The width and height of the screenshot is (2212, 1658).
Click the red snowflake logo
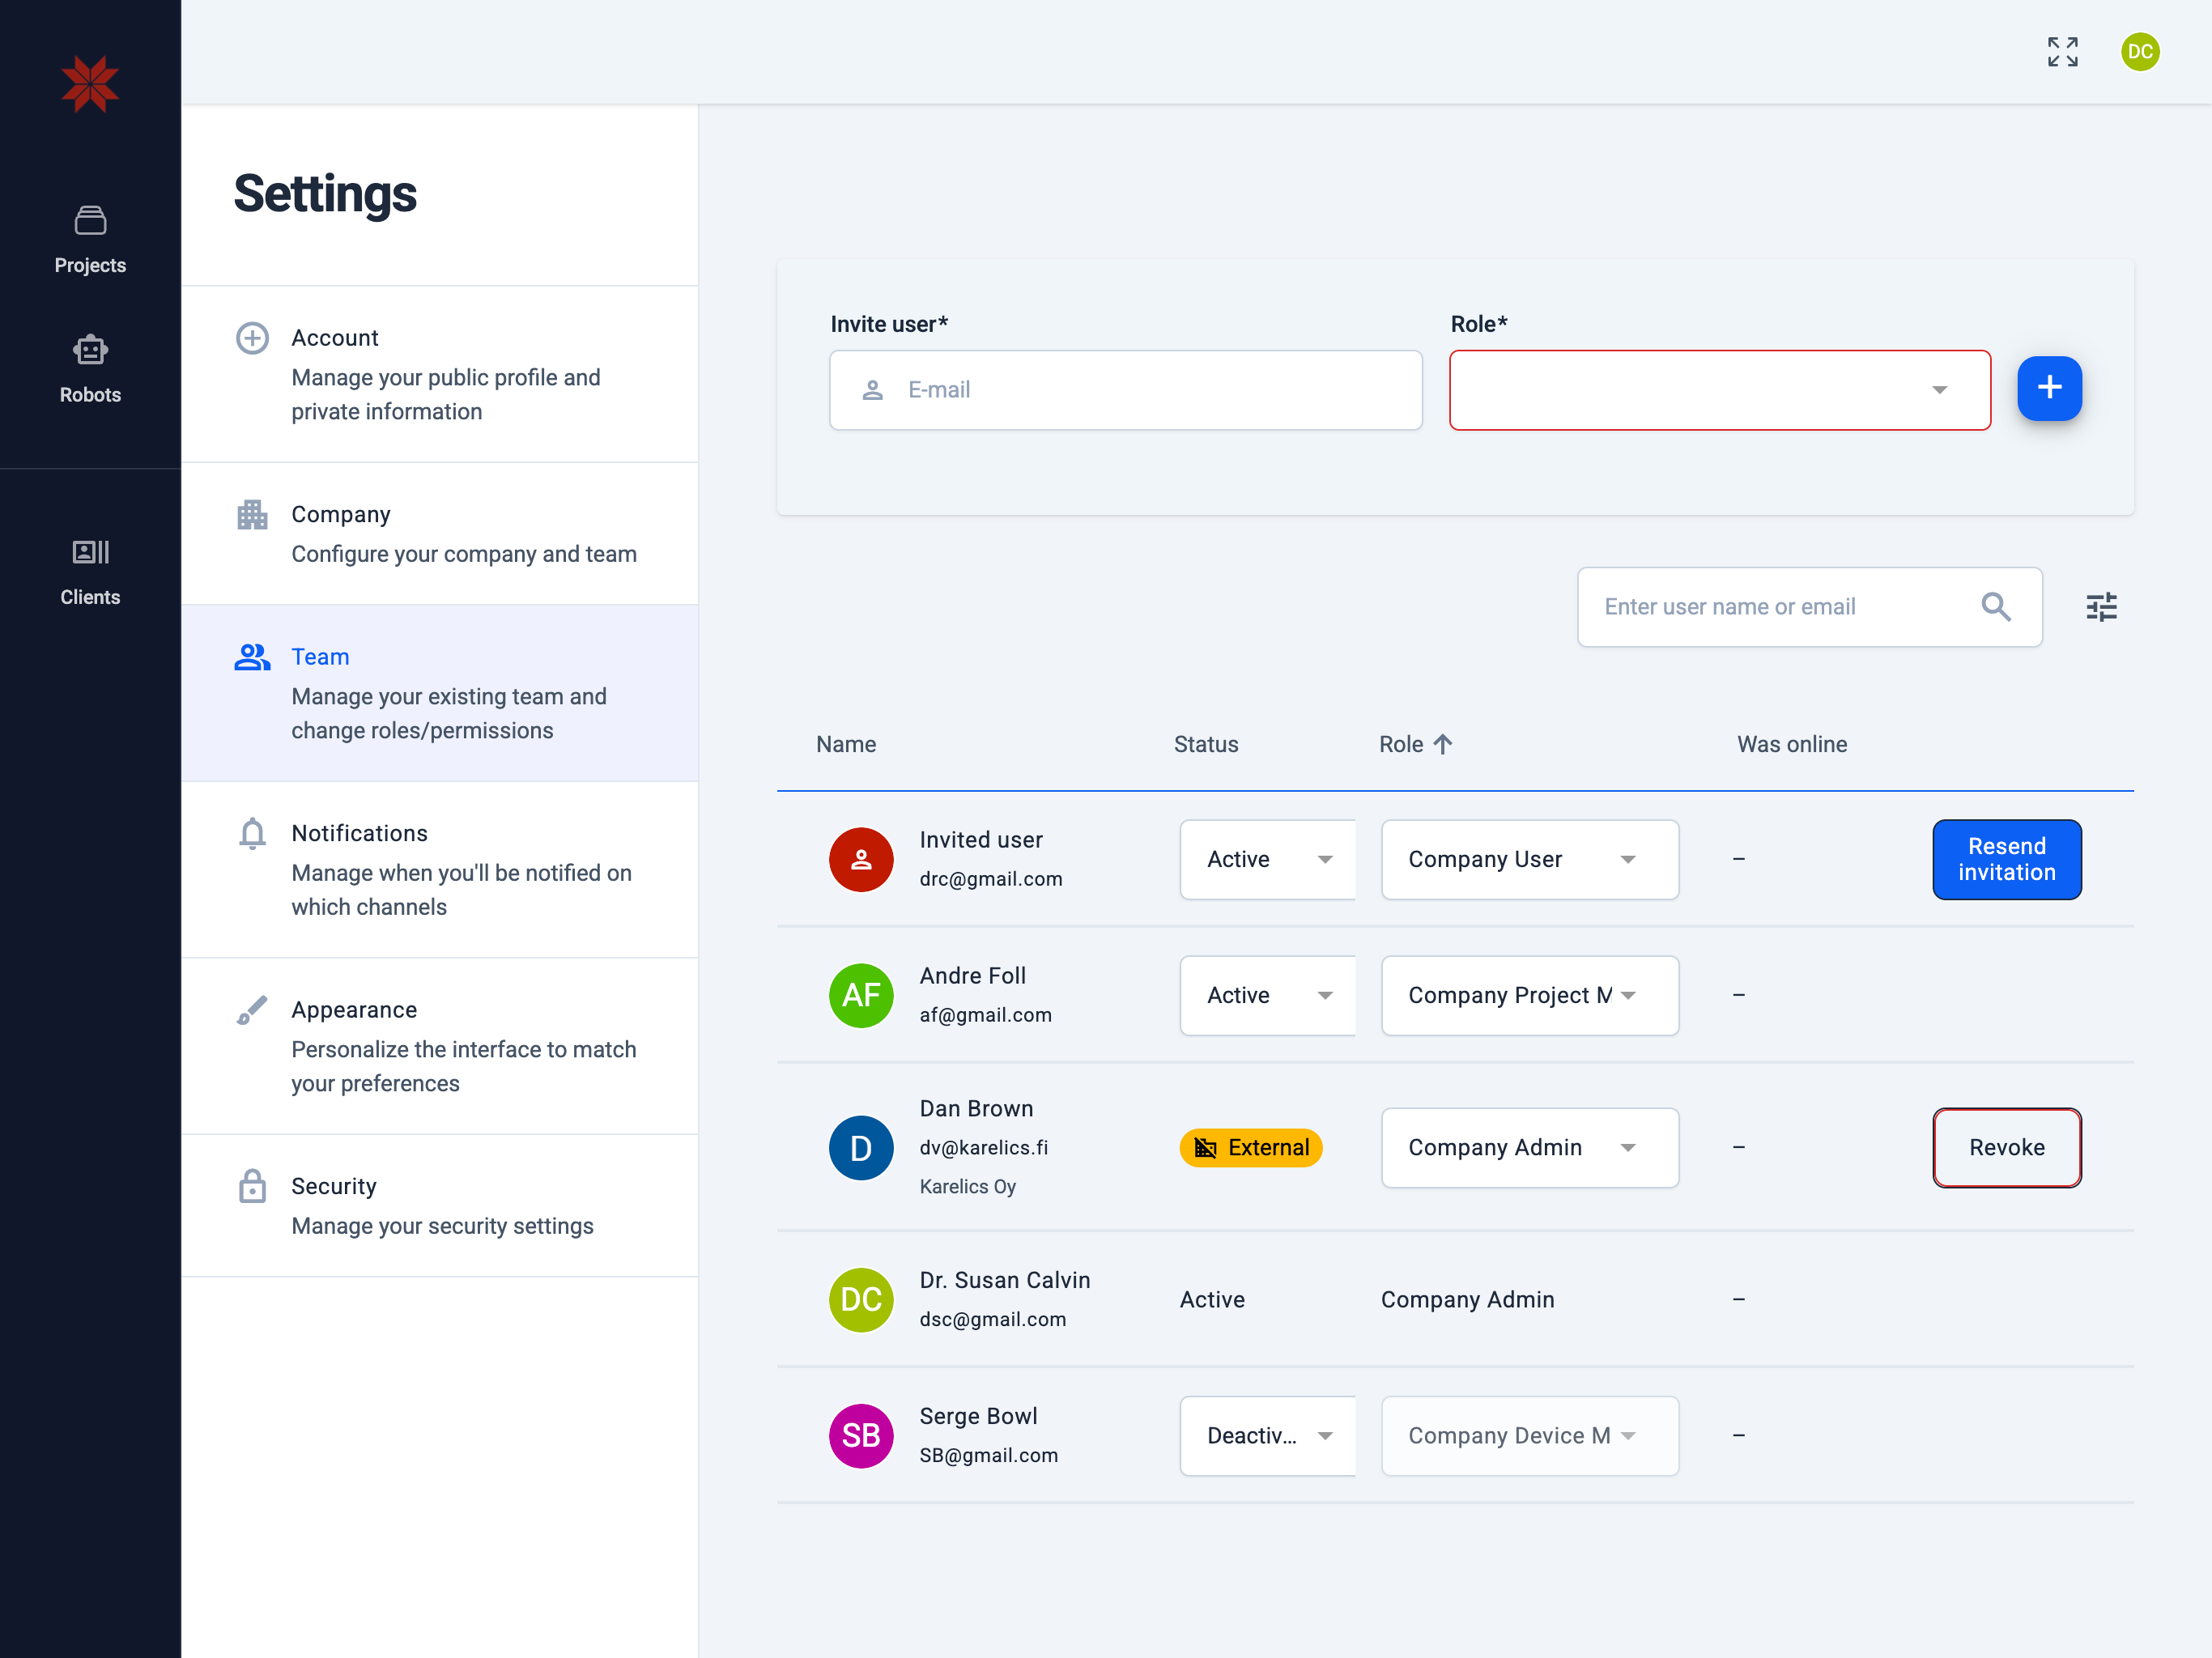pos(90,84)
